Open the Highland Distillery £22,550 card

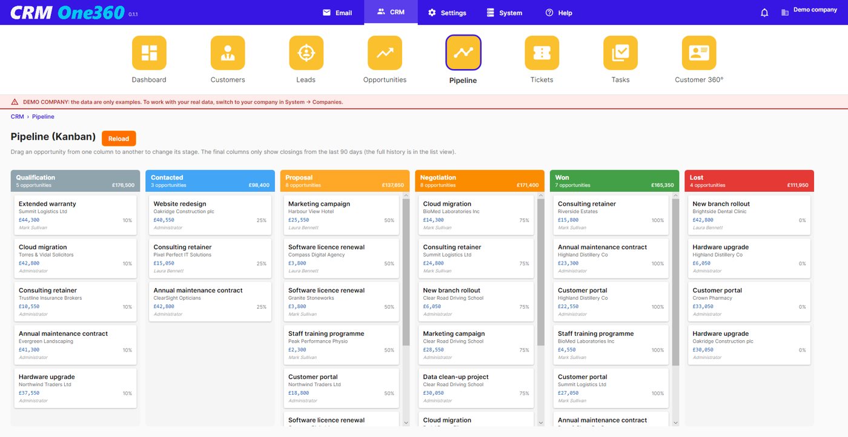(611, 301)
